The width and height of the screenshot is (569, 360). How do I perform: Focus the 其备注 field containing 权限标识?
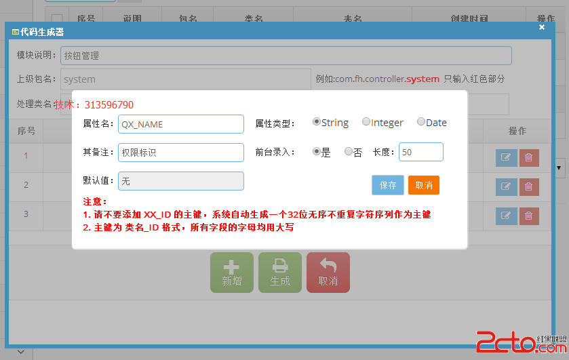[x=181, y=153]
